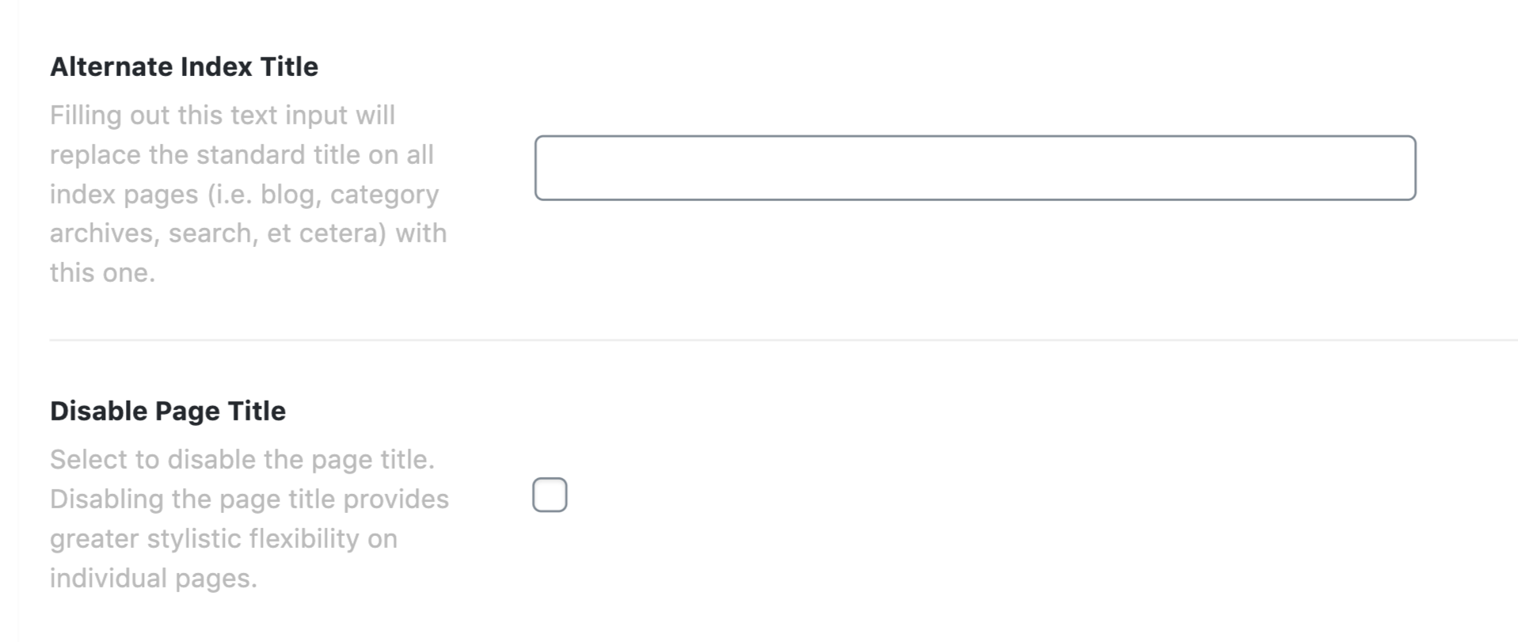This screenshot has width=1518, height=642.
Task: Activate the input replacing standard index titles
Action: pos(974,168)
